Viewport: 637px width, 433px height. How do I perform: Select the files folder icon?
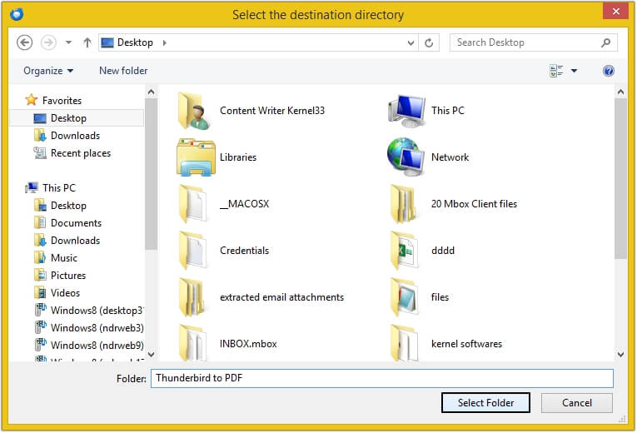(x=403, y=297)
